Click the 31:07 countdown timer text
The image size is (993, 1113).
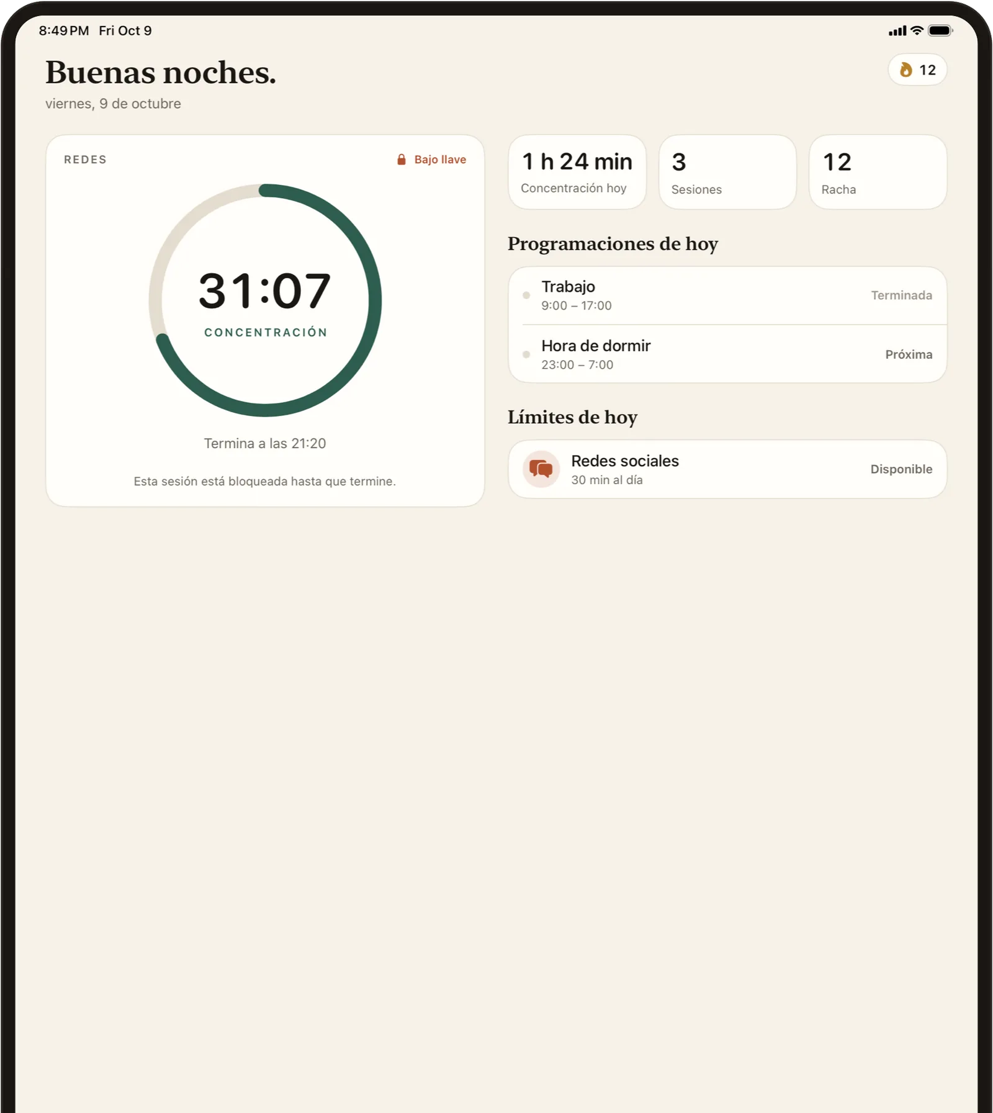(265, 291)
